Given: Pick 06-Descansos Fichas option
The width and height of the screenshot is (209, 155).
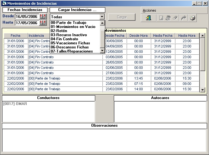Looking at the screenshot, I should [70, 47].
